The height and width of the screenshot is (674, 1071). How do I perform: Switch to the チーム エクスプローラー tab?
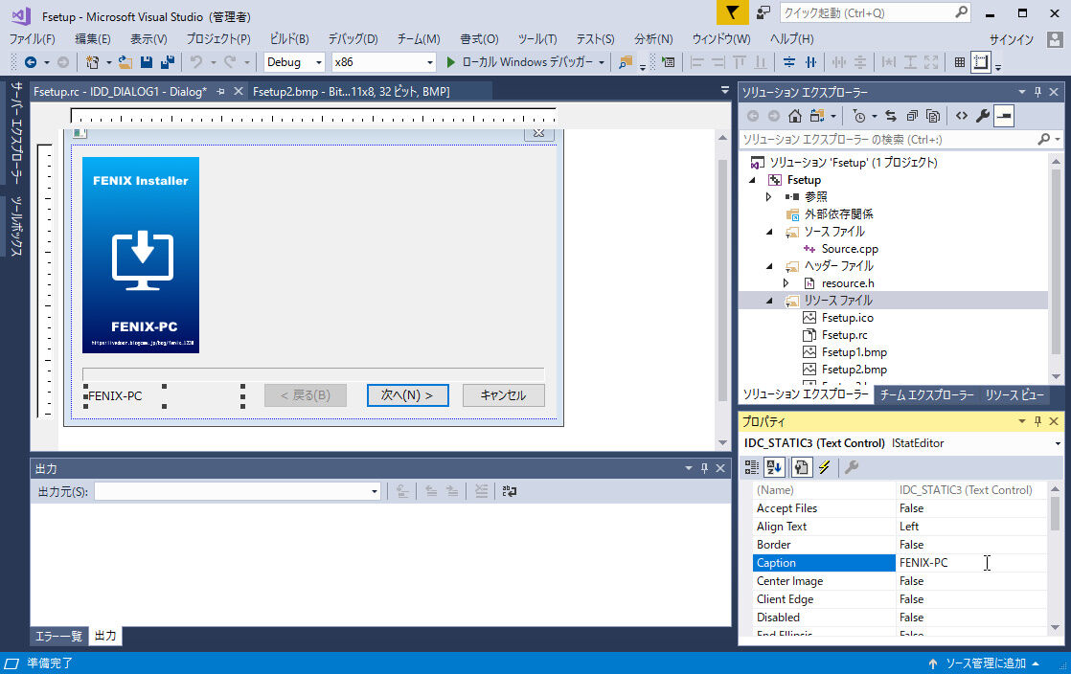tap(927, 394)
